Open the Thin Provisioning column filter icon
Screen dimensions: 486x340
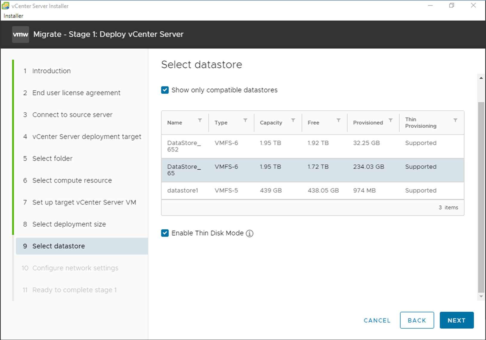point(456,120)
